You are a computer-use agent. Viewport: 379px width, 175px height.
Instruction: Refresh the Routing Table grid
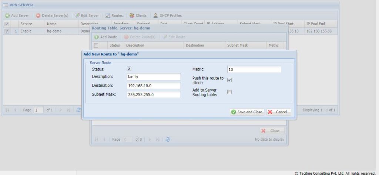click(168, 139)
